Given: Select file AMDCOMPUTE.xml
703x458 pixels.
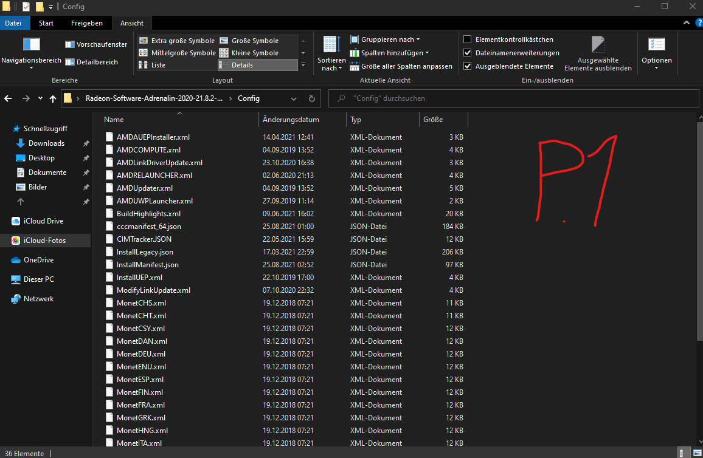Looking at the screenshot, I should 148,149.
